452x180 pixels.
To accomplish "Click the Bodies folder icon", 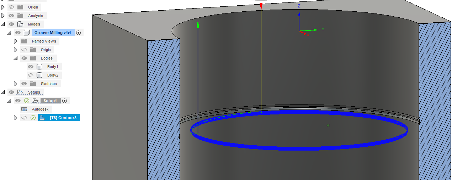I will tap(33, 58).
